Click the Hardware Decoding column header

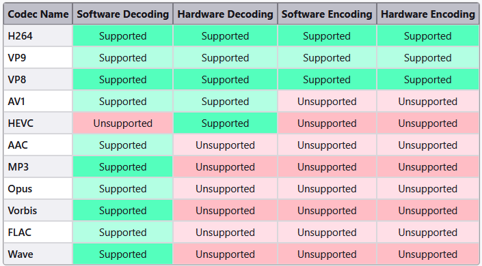point(226,14)
